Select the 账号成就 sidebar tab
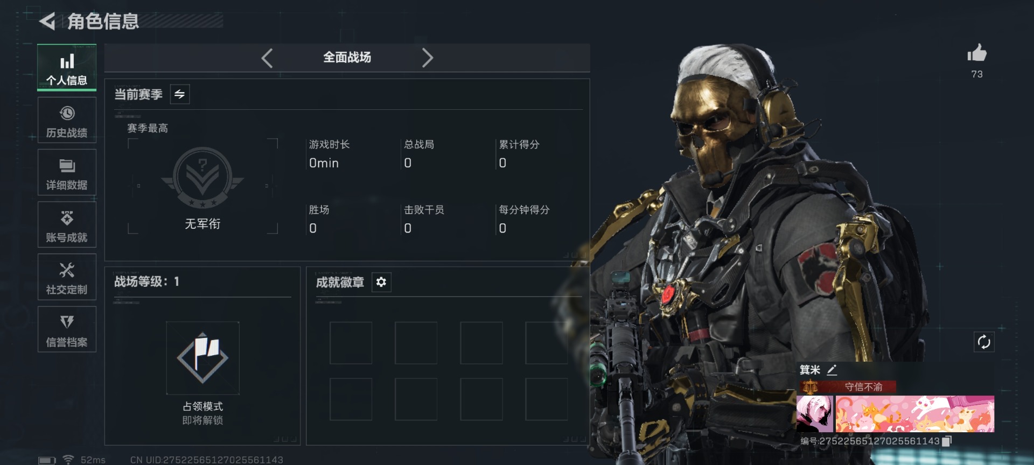Screen dimensions: 1034x465 (x=67, y=225)
